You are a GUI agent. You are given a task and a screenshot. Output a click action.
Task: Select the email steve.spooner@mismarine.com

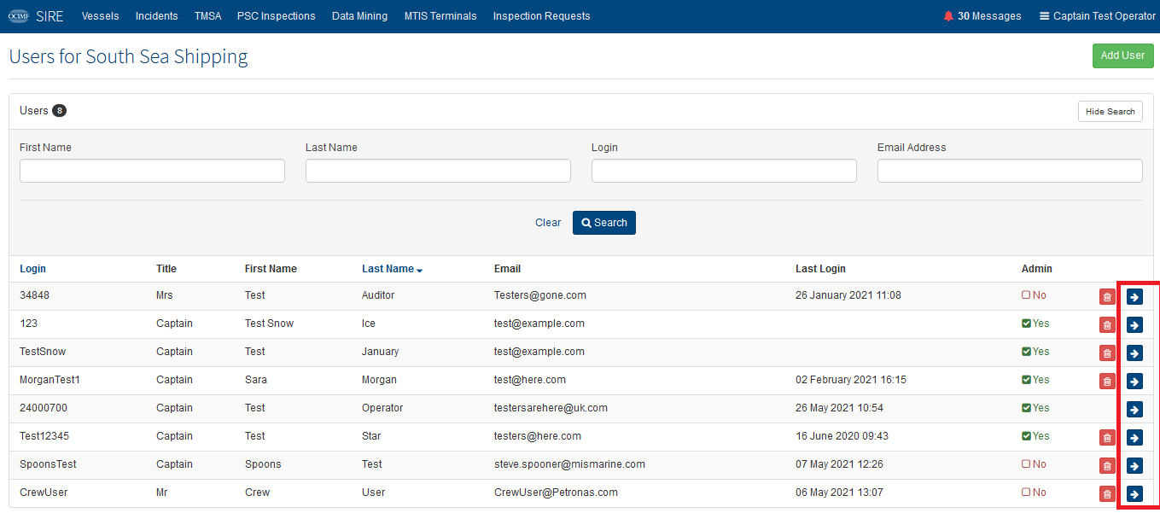tap(569, 464)
